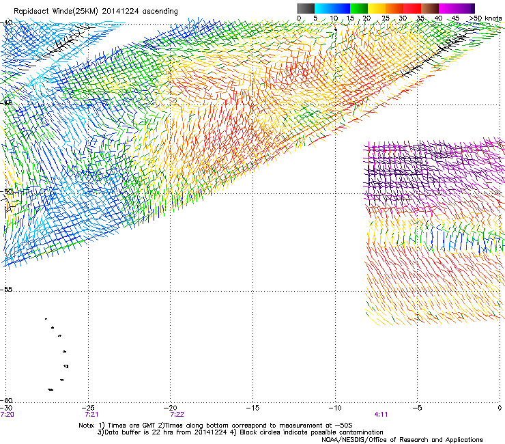
Task: Pick the magenta 40-45 knots legend swatch
Action: click(x=448, y=8)
